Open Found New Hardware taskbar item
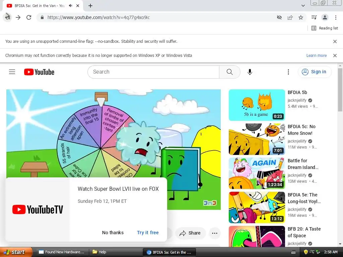The width and height of the screenshot is (343, 257). [62, 252]
